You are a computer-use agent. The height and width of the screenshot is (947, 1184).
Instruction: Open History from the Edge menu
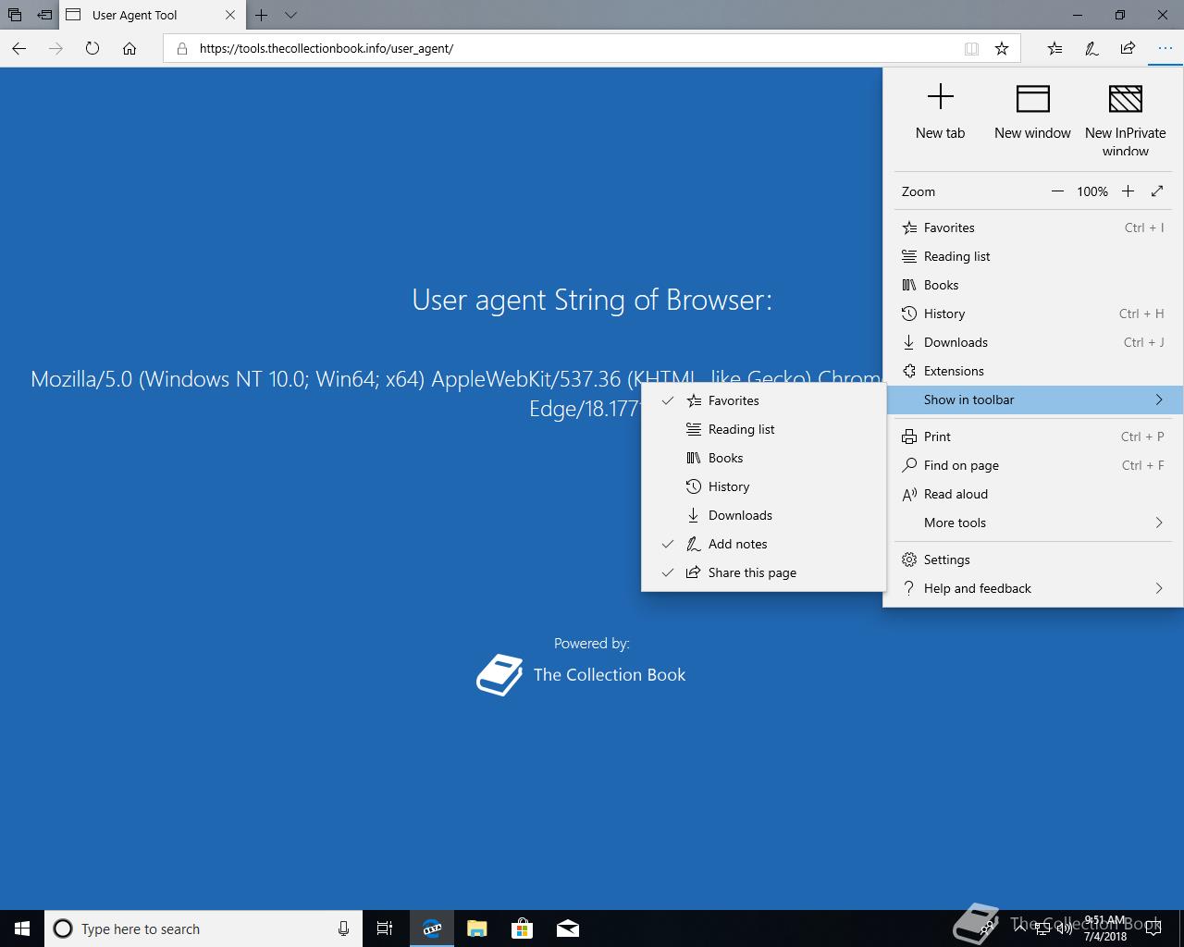(1033, 314)
